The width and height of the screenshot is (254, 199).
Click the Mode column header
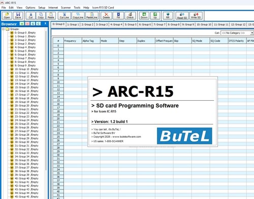tap(109, 41)
